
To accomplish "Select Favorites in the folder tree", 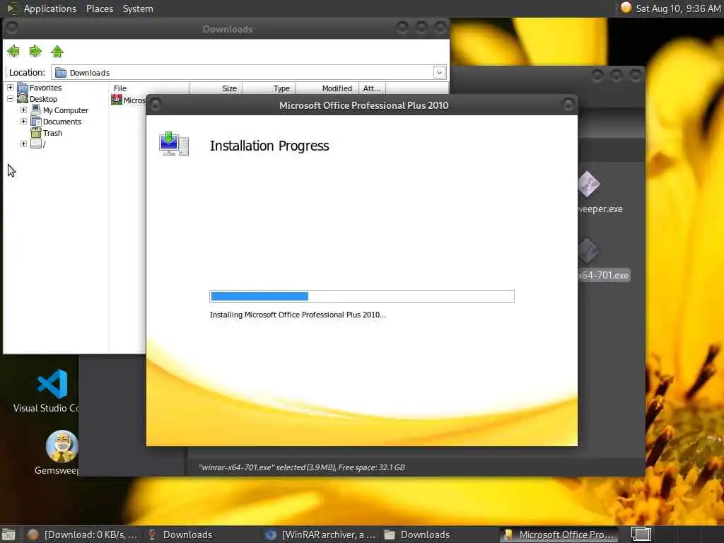I will click(45, 88).
